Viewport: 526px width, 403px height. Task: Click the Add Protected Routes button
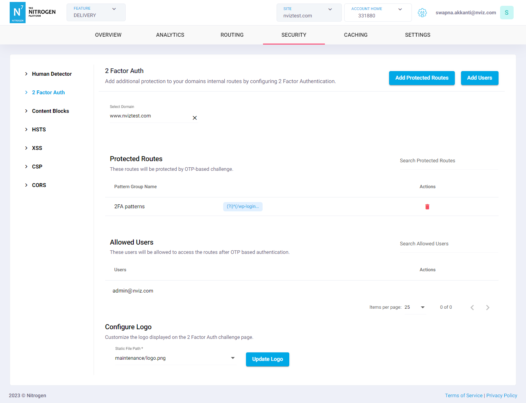click(422, 78)
